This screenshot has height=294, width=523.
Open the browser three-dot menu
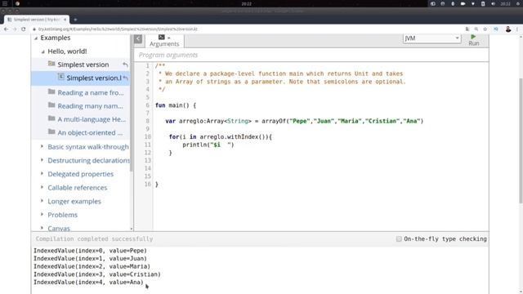click(517, 29)
